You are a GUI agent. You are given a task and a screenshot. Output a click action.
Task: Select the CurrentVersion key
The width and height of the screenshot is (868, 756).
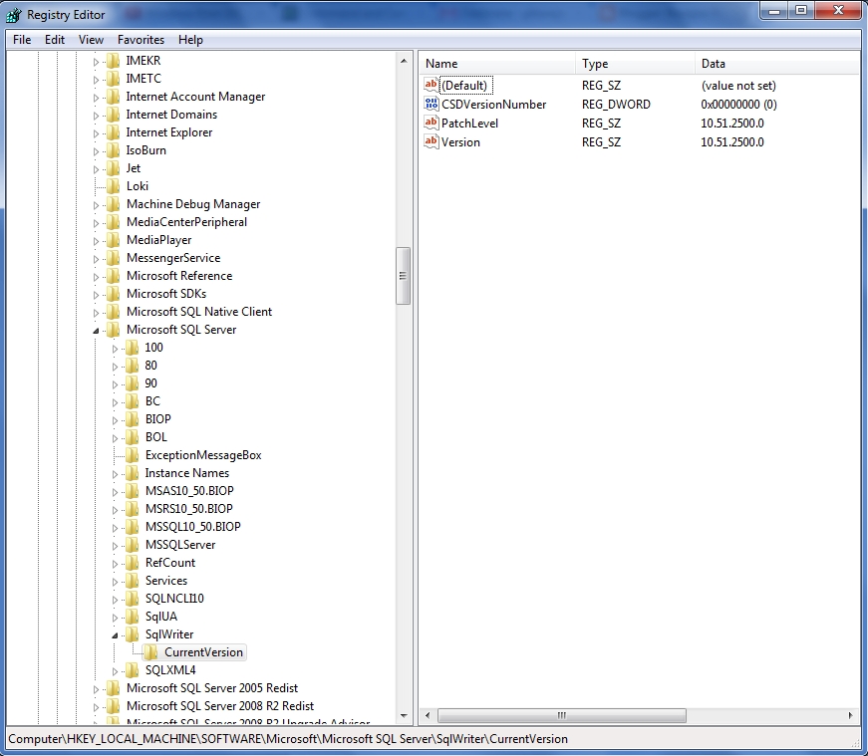point(203,652)
